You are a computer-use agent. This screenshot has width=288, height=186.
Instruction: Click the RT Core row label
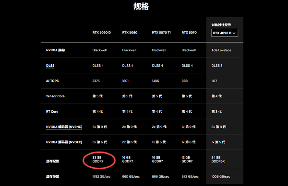coord(52,112)
